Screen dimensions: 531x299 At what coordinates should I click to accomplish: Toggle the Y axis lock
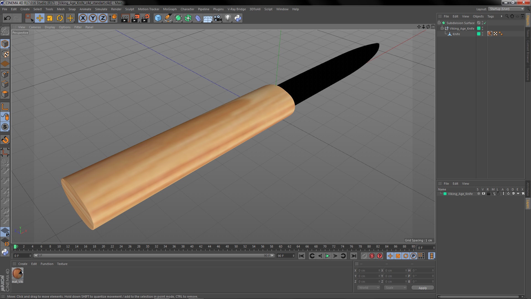[93, 18]
